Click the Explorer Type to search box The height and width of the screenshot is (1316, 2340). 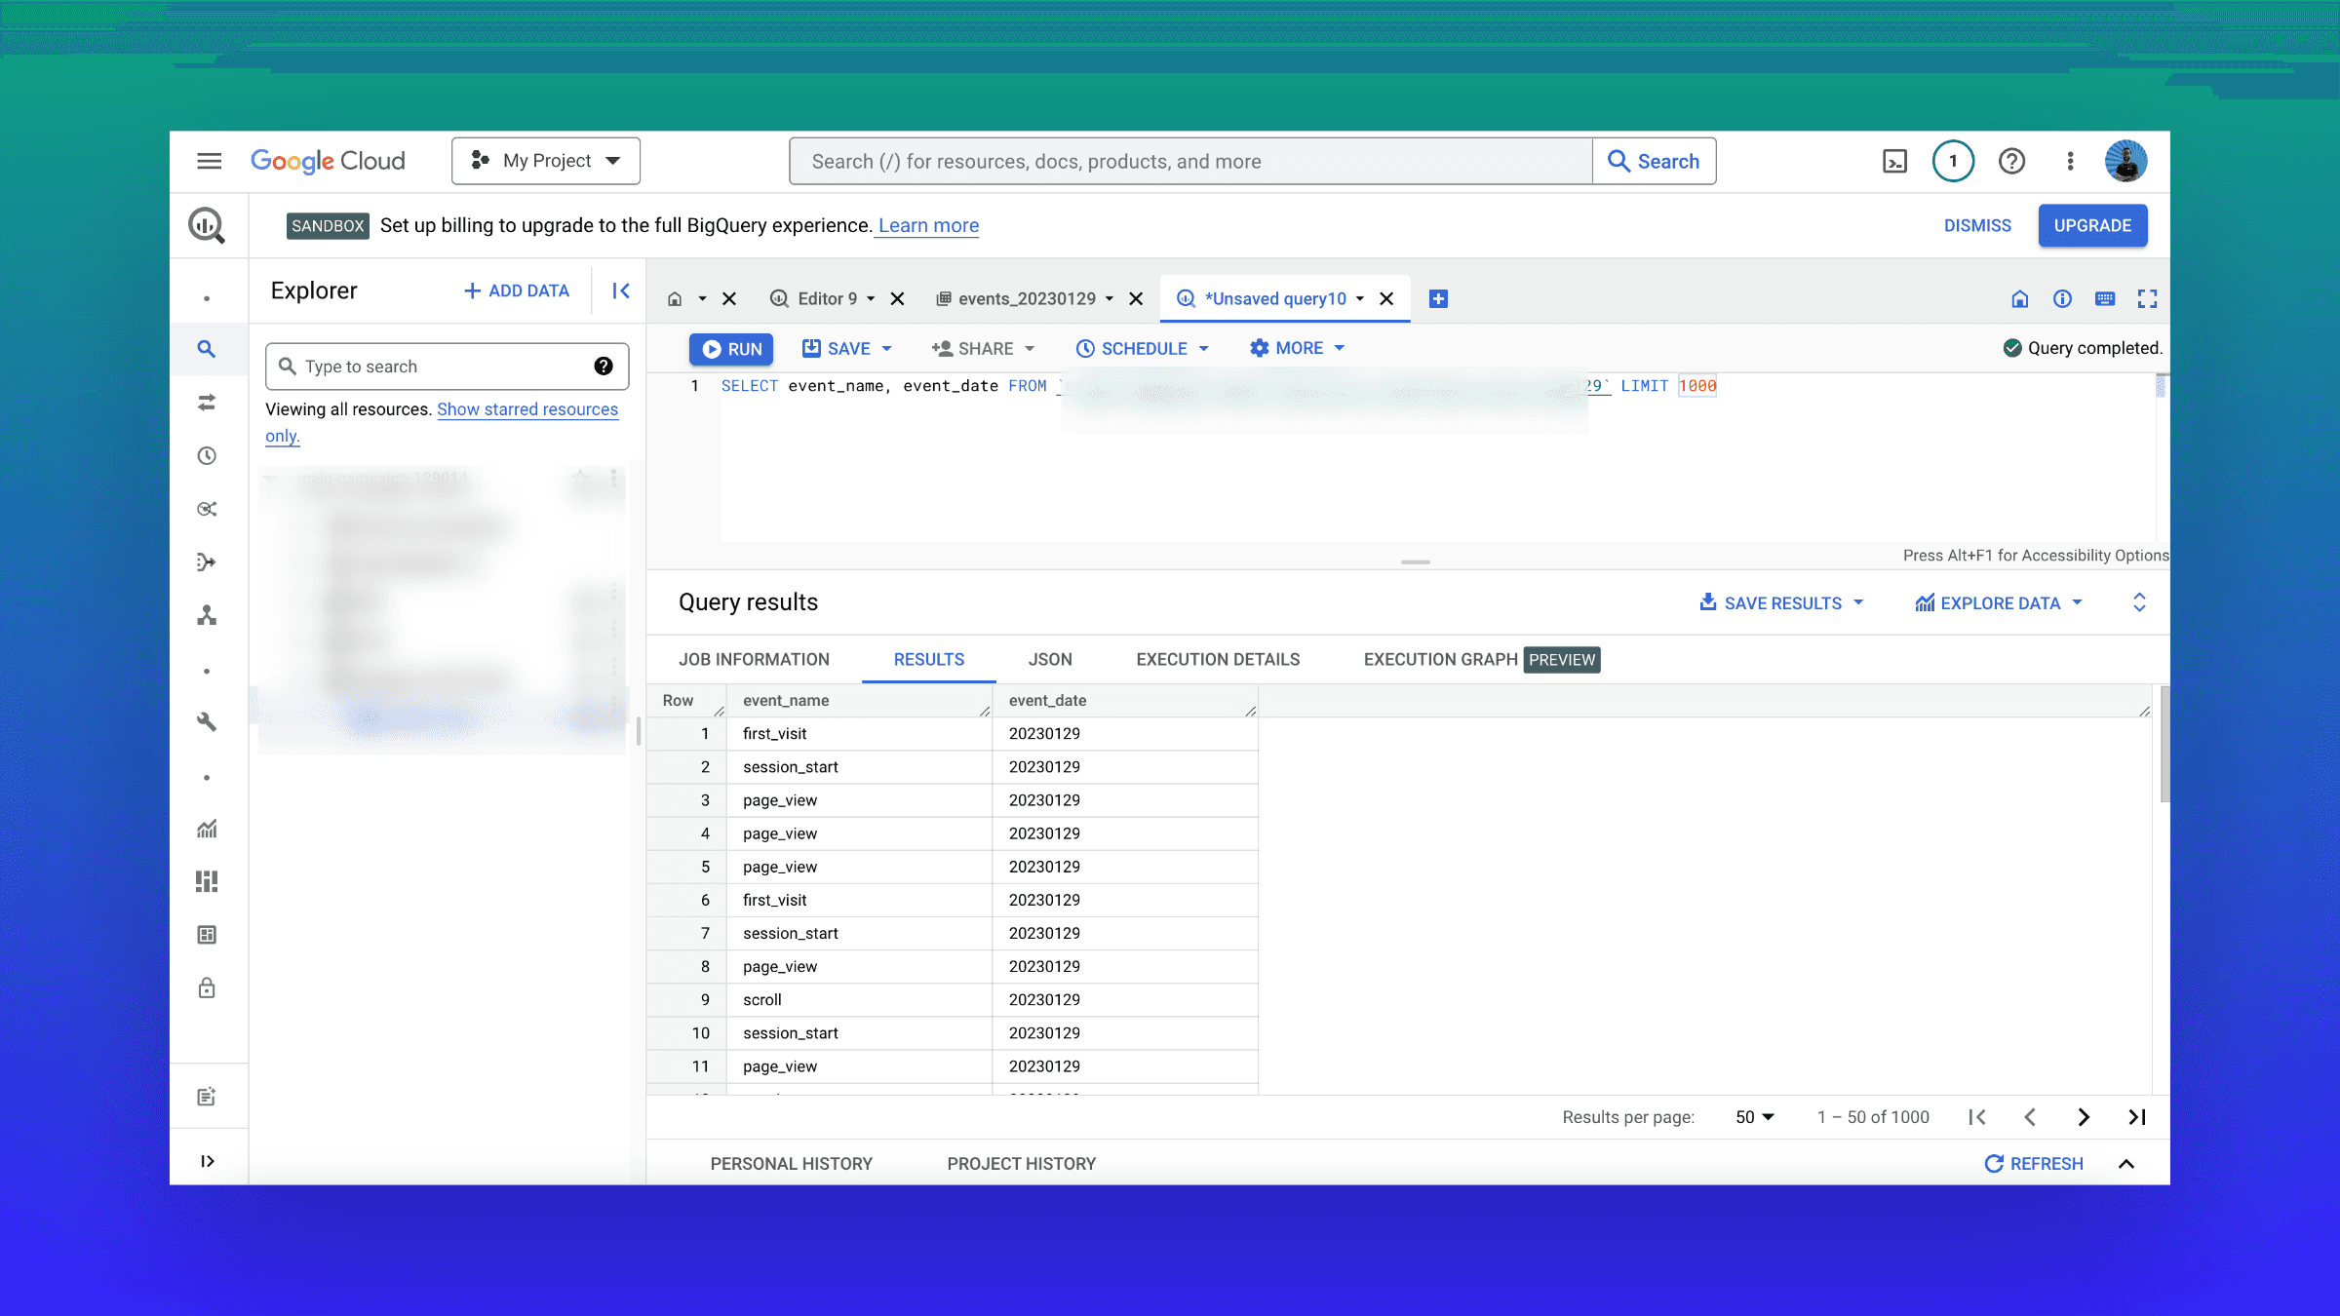pos(447,367)
